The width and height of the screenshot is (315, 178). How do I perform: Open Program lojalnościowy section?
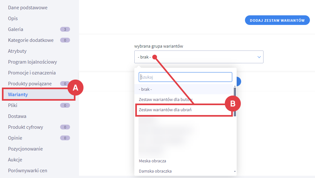pyautogui.click(x=32, y=62)
